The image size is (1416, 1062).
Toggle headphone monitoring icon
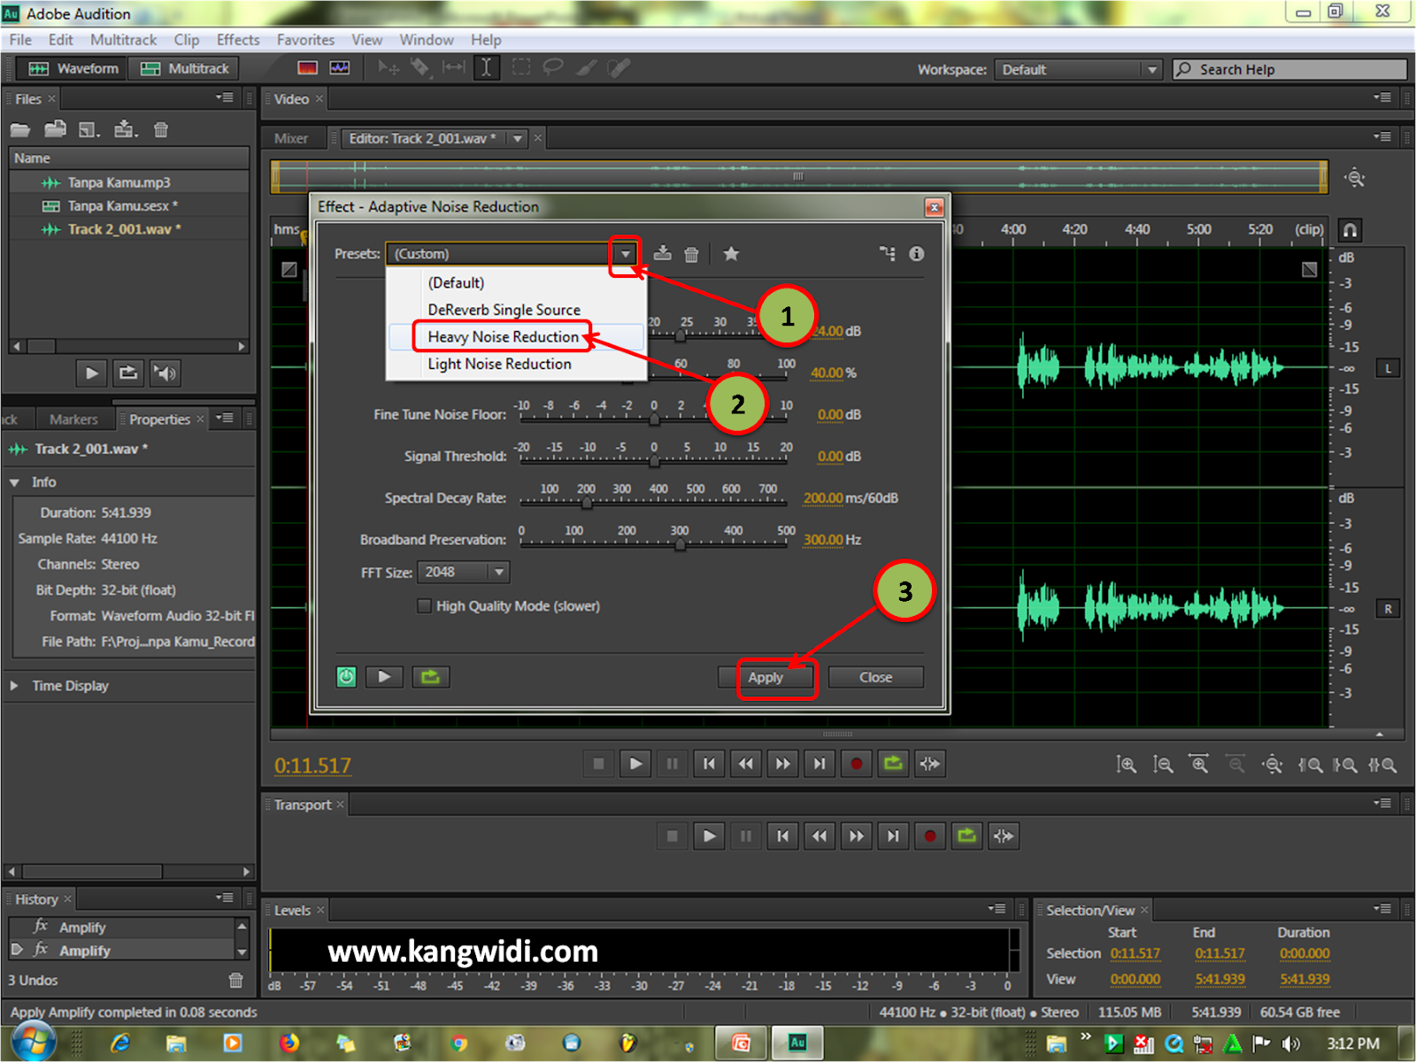click(x=1350, y=230)
